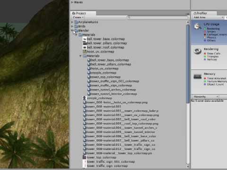Click the steeple_colormap texture icon
This screenshot has width=227, height=170.
click(85, 98)
